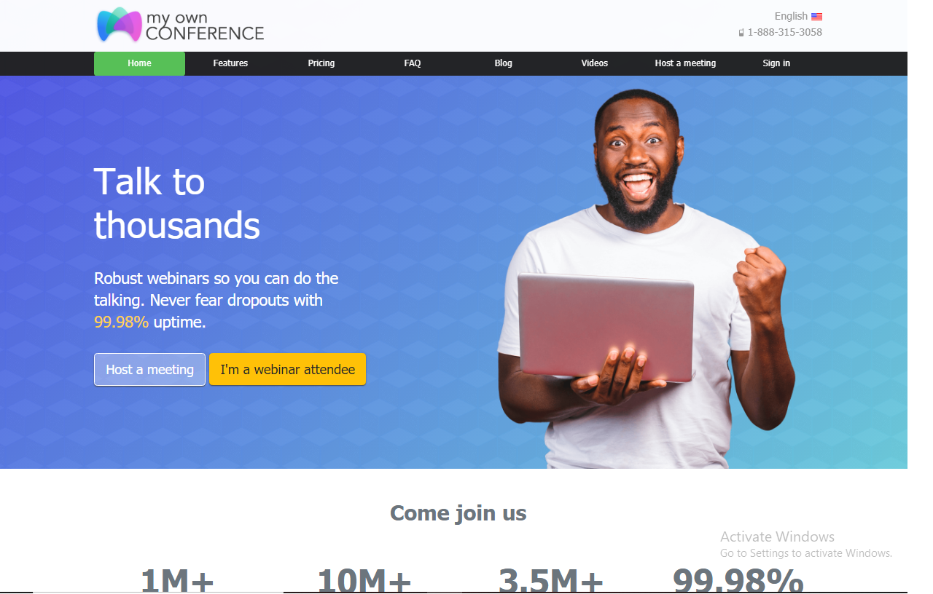Open the Blog menu item

[504, 63]
